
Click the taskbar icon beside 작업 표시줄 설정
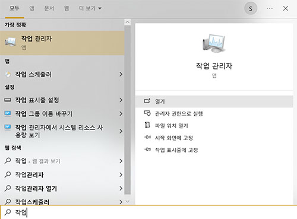[x=8, y=100]
